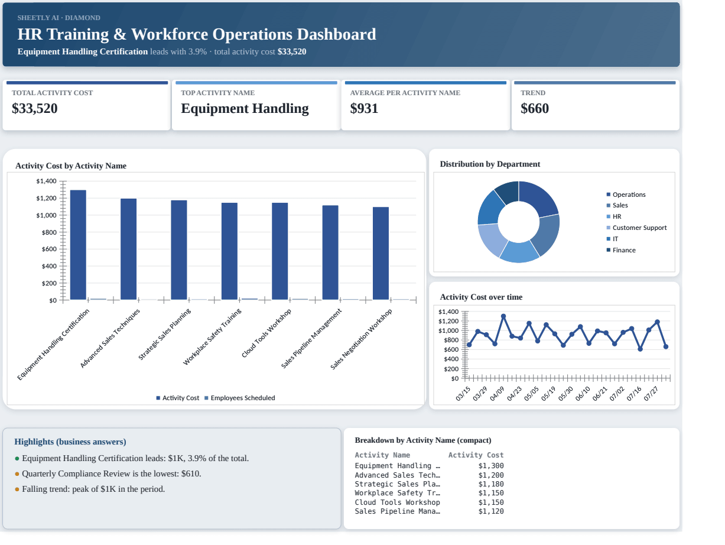Click the Operations legend color swatch
This screenshot has height=545, width=725.
pos(609,194)
